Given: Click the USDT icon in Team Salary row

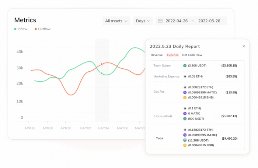Looking at the screenshot, I should click(x=185, y=66).
